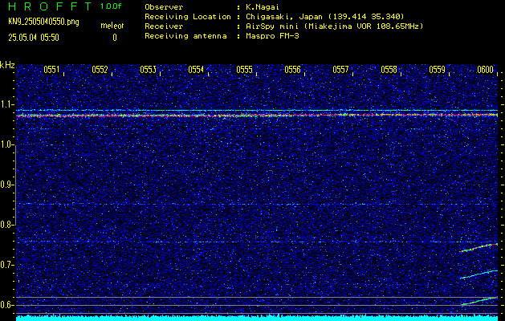
Task: Click the 0559 time marker
Action: click(438, 70)
